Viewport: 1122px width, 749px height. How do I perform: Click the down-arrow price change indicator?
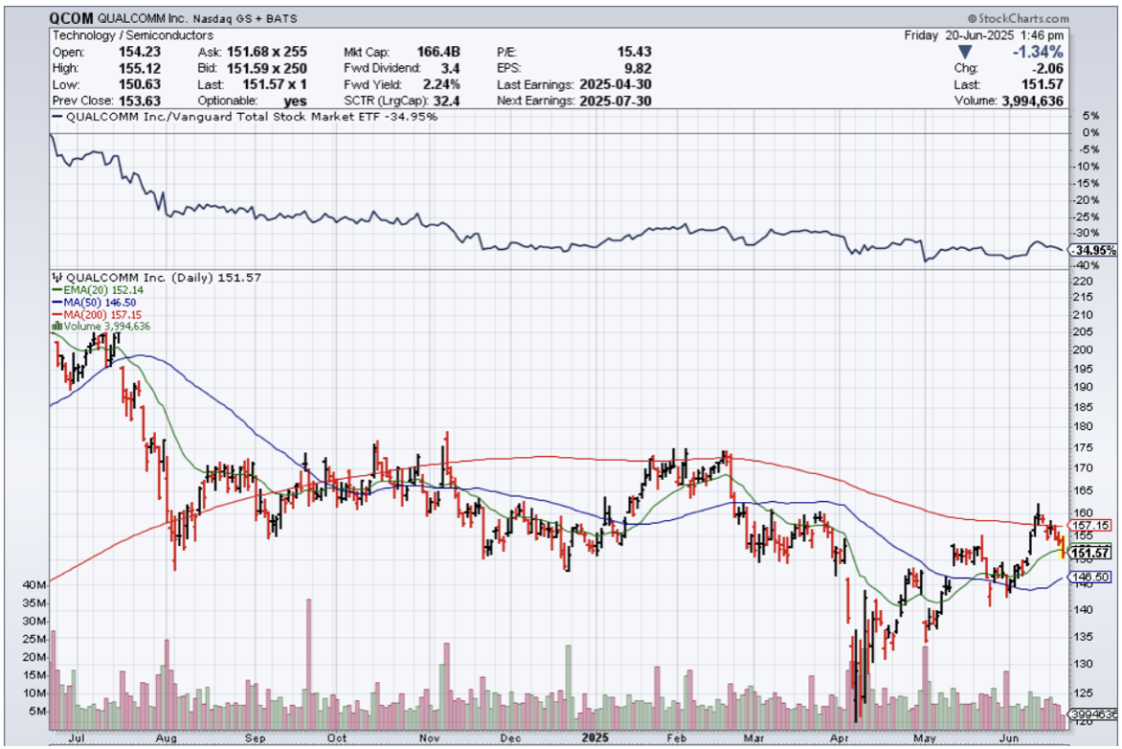964,52
